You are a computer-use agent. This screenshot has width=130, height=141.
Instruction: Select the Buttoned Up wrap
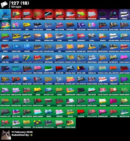tap(70, 102)
